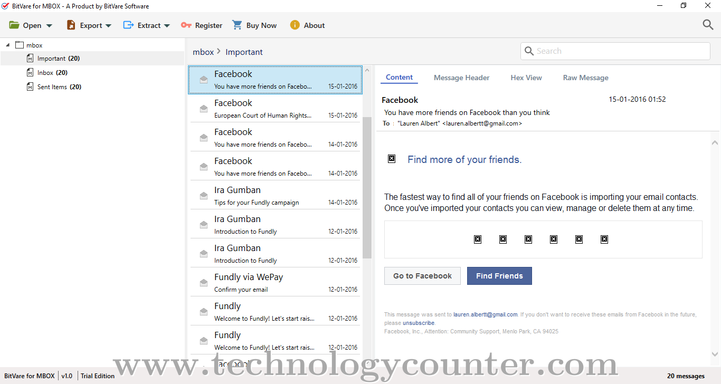
Task: Click the magnifier icon in top toolbar
Action: click(708, 24)
